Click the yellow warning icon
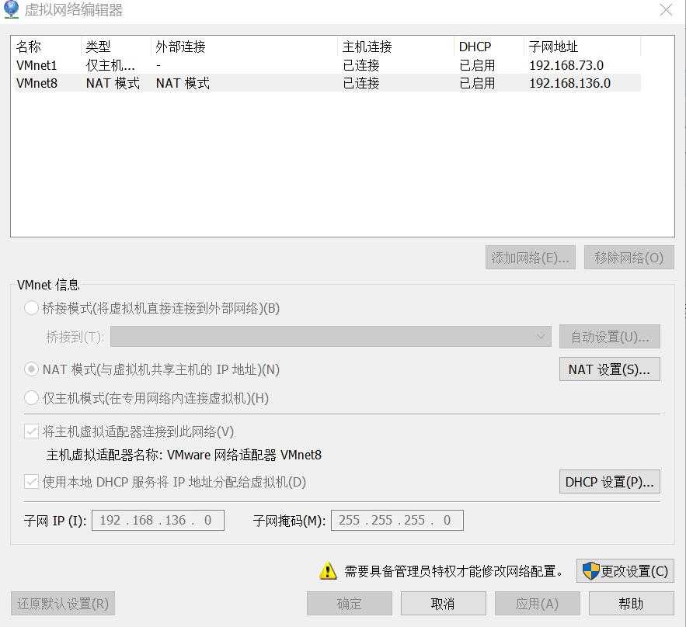 pos(328,570)
